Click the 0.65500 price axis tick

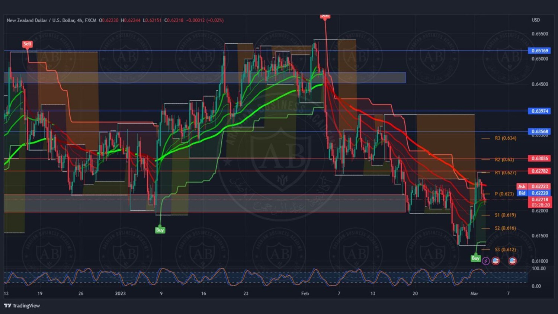pyautogui.click(x=540, y=34)
